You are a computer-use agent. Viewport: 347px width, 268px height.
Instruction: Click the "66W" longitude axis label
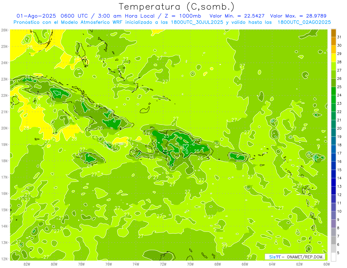click(245, 264)
